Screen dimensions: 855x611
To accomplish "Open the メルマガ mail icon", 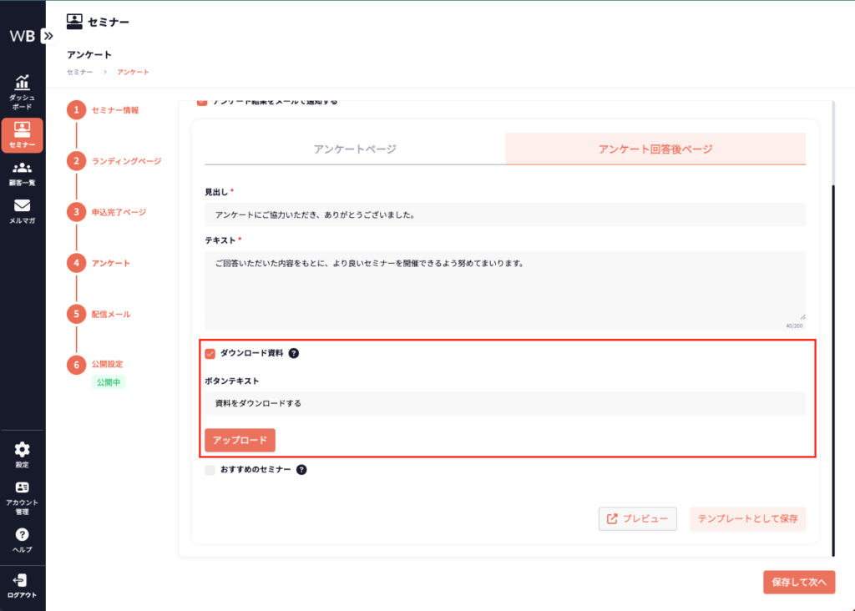I will click(x=23, y=206).
